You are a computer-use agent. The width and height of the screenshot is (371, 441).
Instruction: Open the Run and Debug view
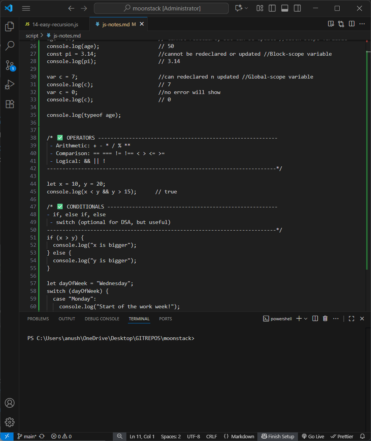point(10,85)
